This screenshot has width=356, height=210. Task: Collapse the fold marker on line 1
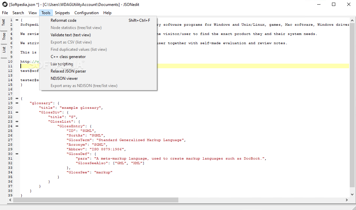17,20
